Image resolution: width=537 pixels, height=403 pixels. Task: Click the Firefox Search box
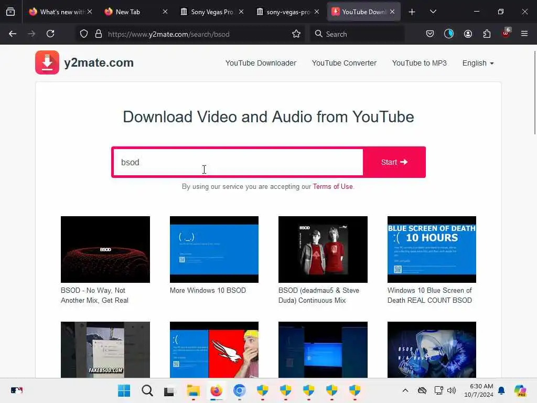(357, 34)
